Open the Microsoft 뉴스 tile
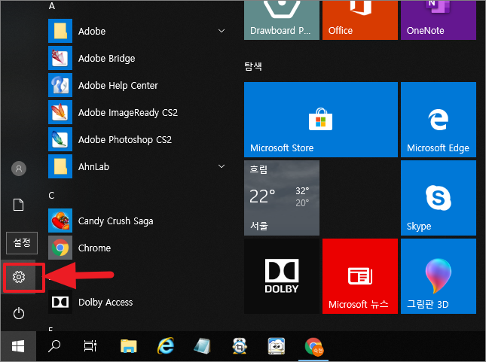 point(360,276)
